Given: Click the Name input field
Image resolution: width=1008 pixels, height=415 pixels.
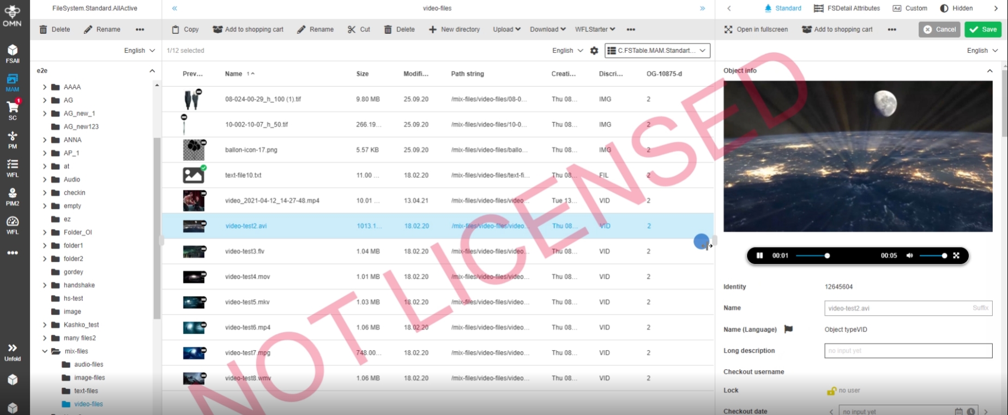Looking at the screenshot, I should (908, 308).
